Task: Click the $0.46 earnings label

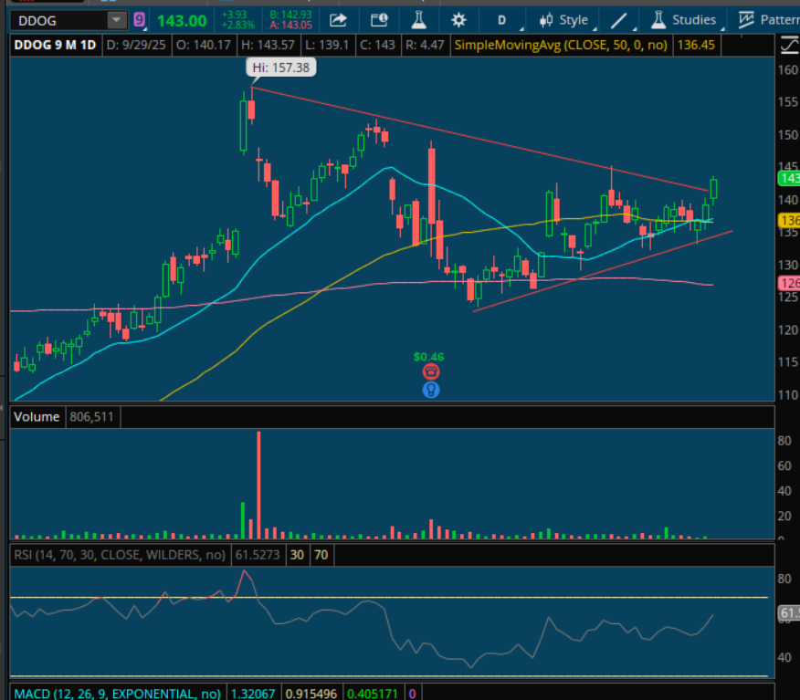Action: [x=428, y=357]
